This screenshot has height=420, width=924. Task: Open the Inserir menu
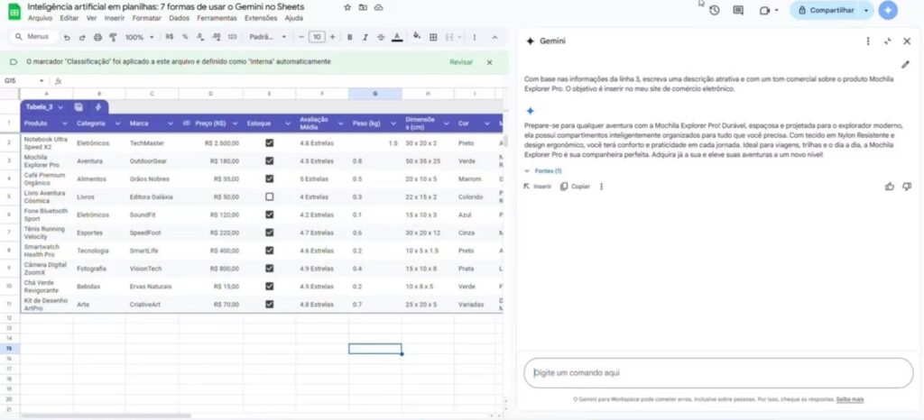[115, 18]
